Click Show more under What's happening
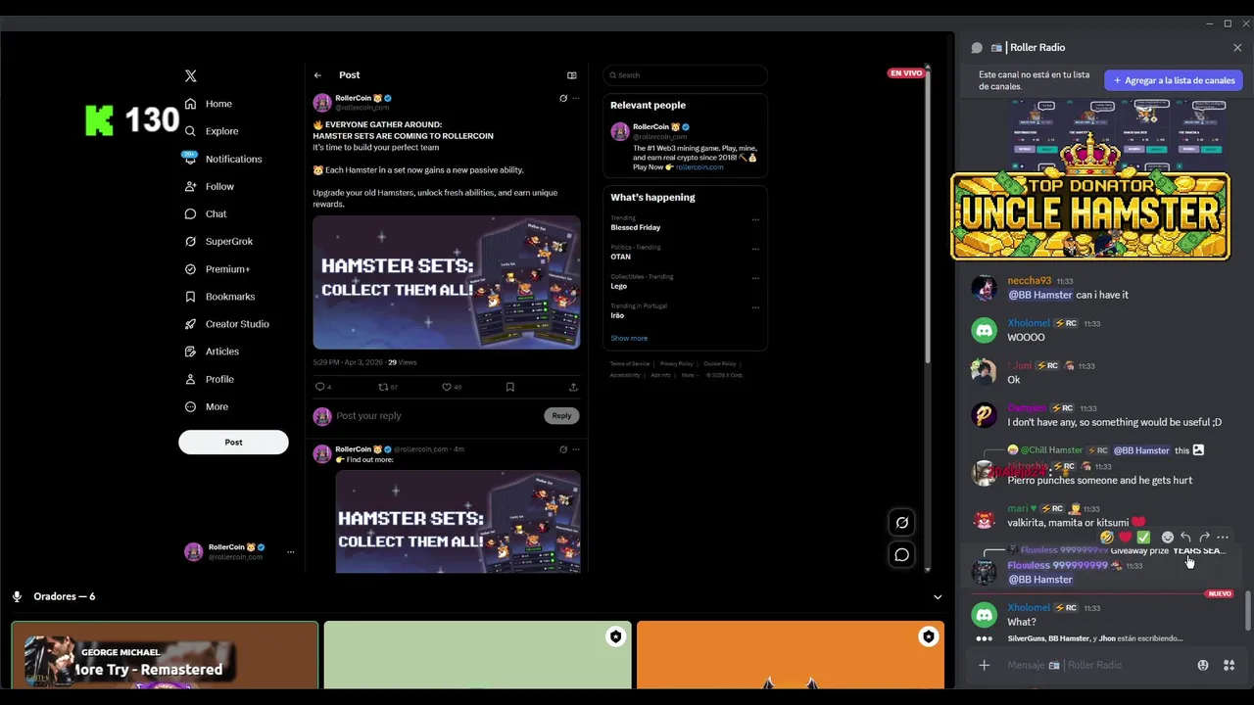Viewport: 1254px width, 705px height. 629,339
